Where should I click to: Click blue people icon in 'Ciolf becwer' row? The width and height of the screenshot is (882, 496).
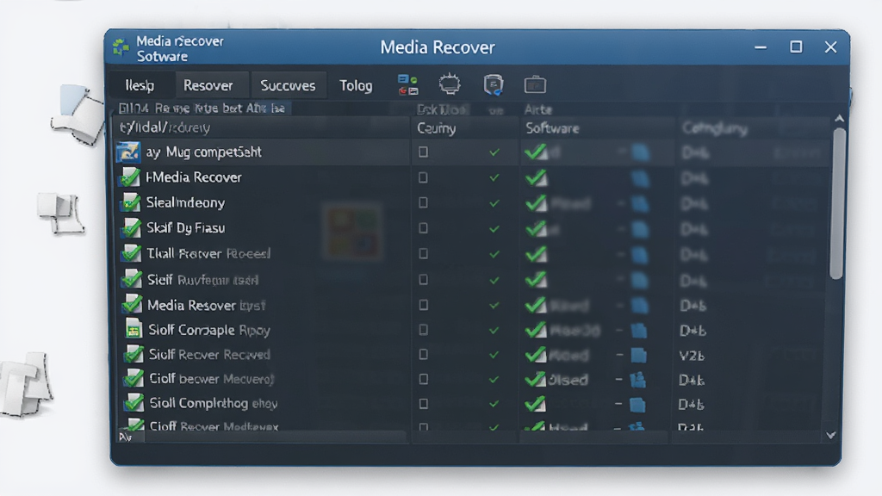click(637, 380)
